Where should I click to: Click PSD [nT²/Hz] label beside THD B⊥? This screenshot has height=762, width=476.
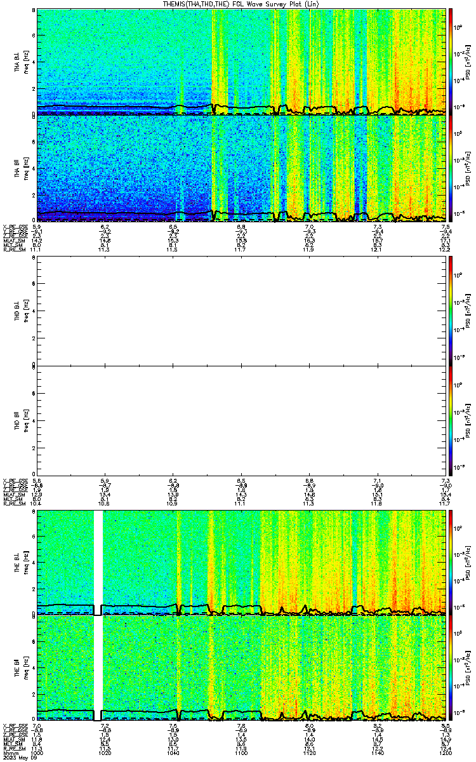tap(468, 311)
